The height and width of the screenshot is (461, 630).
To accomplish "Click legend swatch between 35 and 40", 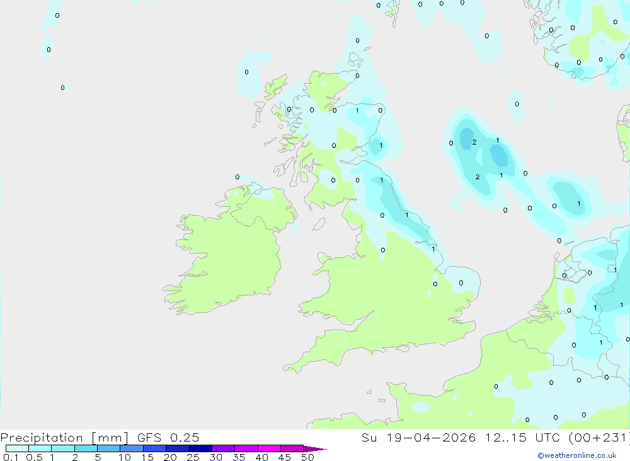I will point(246,448).
